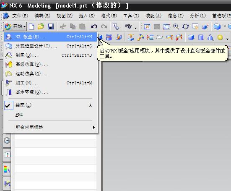Click the Perspective view icon
Screen dimensions: 231x191
[205, 27]
